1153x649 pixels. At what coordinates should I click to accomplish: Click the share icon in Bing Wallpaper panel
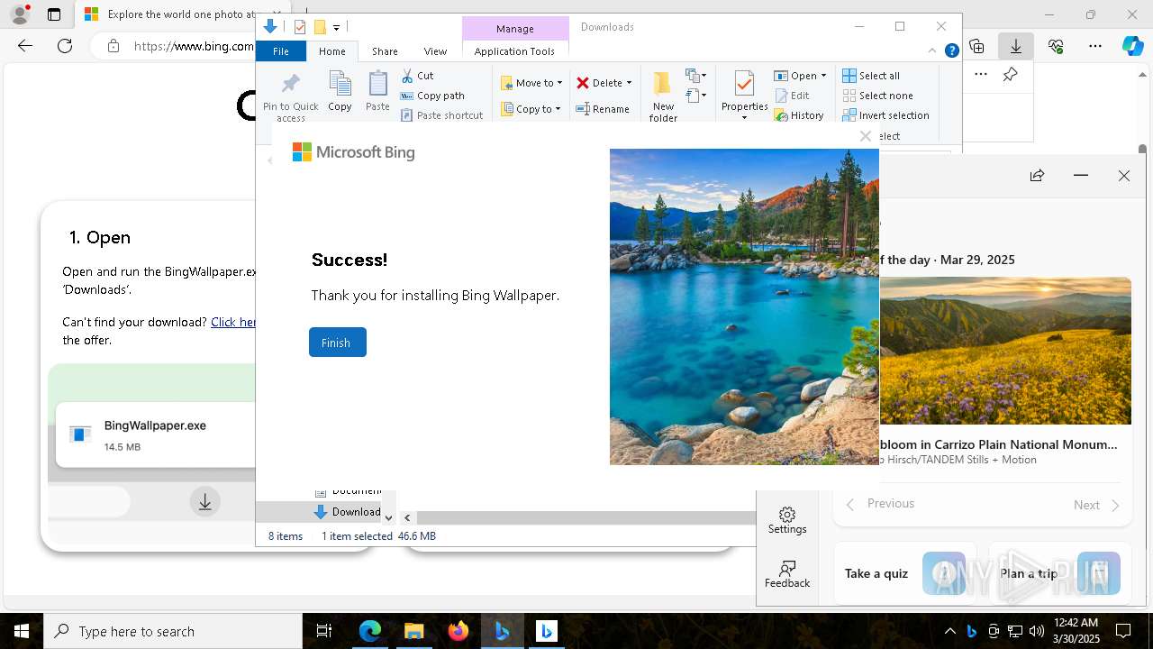click(x=1038, y=176)
